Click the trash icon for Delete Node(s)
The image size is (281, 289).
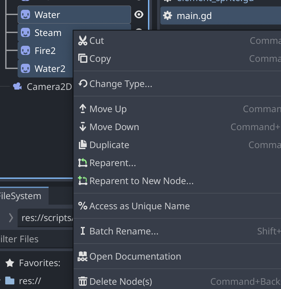pyautogui.click(x=83, y=281)
